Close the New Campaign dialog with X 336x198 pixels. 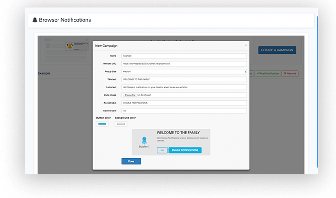coord(245,46)
